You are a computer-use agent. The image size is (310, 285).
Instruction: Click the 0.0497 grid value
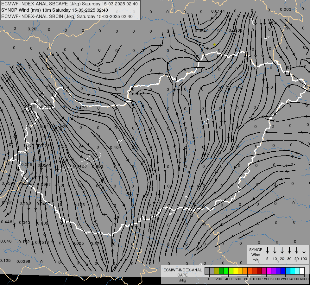[x=43, y=204]
